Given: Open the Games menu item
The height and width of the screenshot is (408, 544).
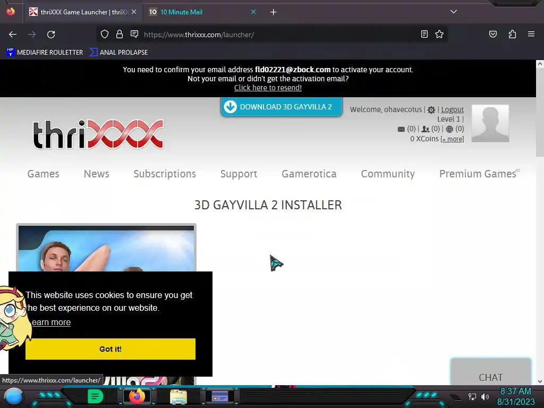Looking at the screenshot, I should pos(44,174).
